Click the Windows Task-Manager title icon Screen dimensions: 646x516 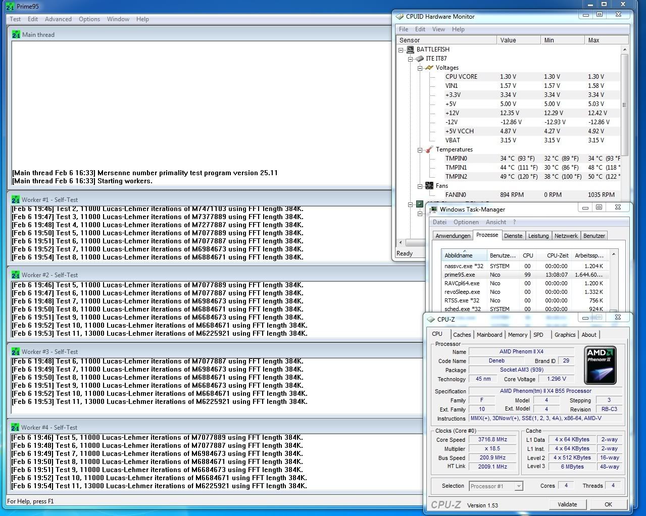click(433, 210)
